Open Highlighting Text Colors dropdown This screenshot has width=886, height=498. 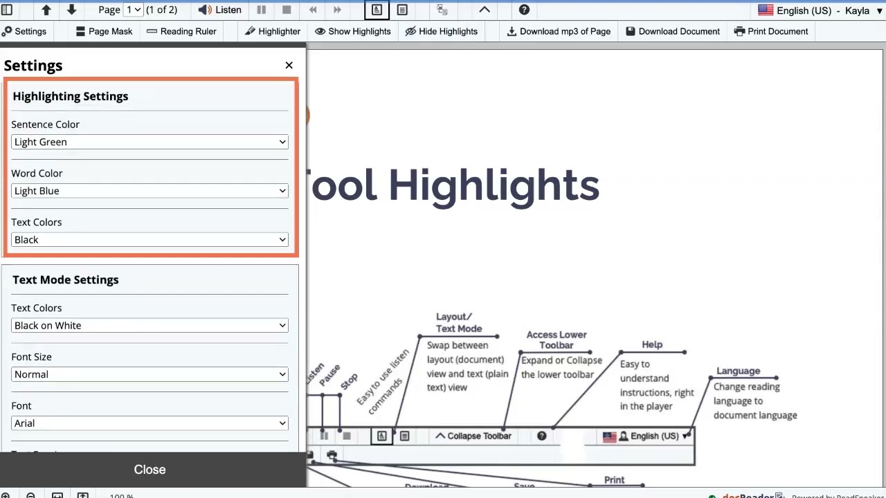(x=150, y=240)
